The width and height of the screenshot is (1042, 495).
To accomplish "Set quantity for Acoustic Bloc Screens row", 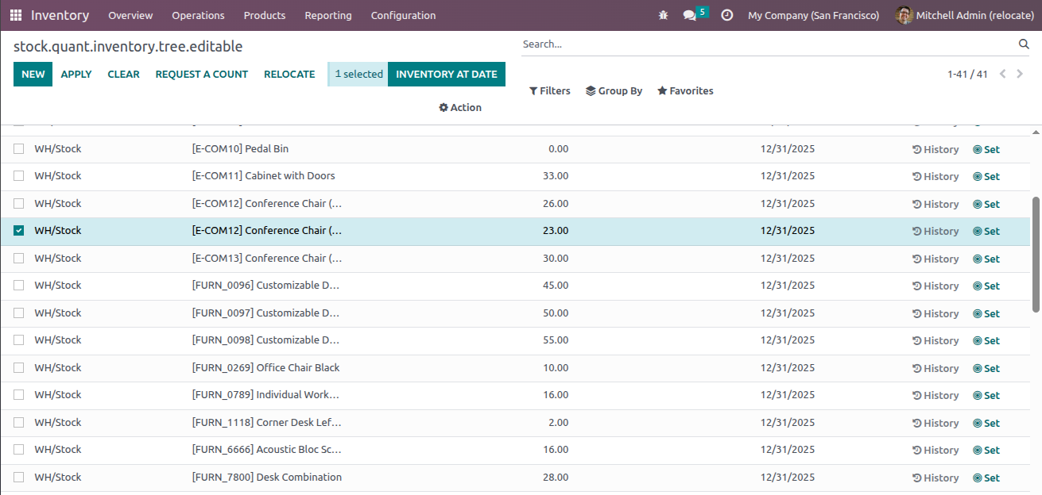I will pos(986,450).
